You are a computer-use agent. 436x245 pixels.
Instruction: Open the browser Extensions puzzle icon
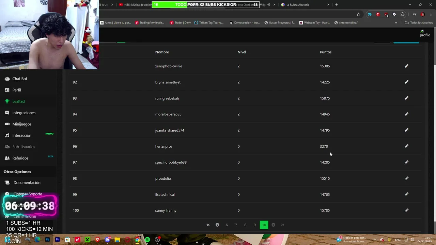(x=403, y=14)
